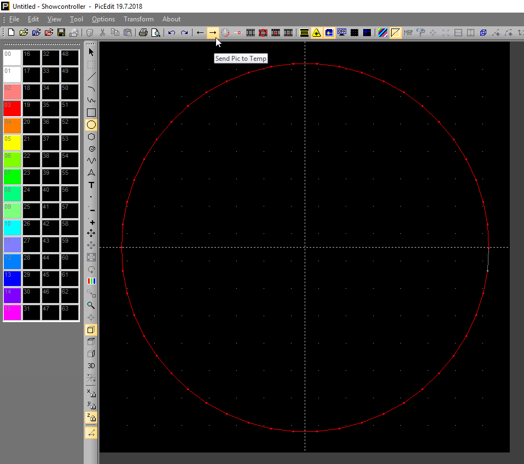Select the Spiral tool
524x464 pixels.
[x=91, y=149]
